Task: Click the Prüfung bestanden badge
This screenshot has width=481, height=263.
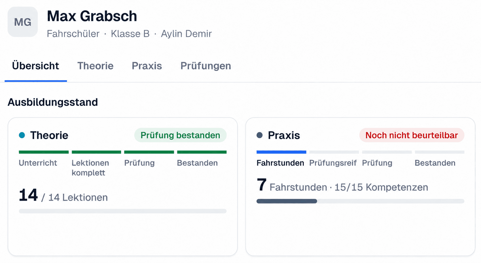Action: point(180,135)
